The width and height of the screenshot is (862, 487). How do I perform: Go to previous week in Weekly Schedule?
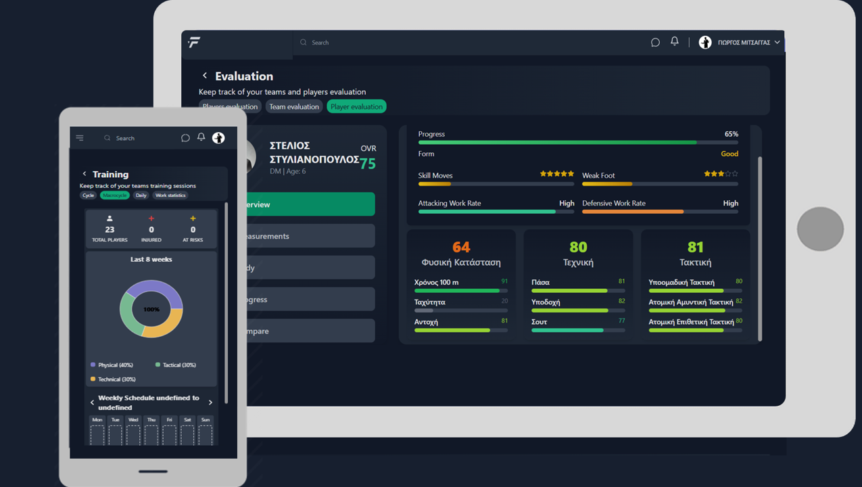tap(92, 402)
